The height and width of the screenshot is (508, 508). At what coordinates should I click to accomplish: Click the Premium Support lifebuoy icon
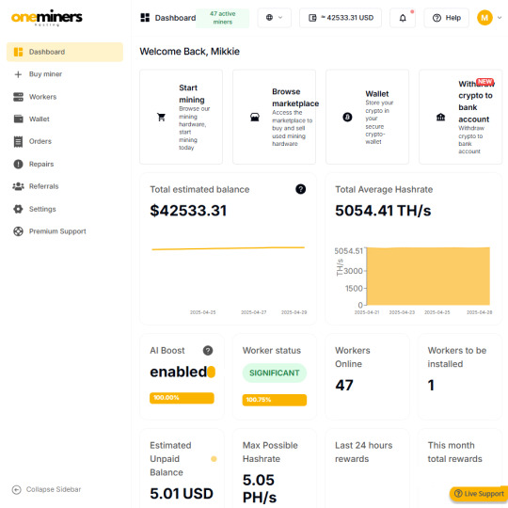coord(18,231)
